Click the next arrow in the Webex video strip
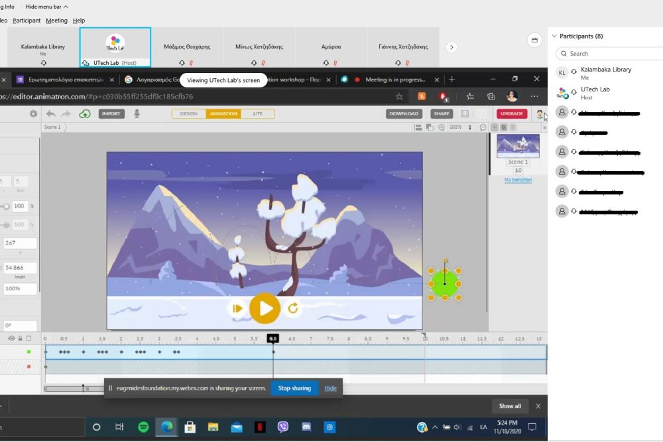 tap(452, 47)
